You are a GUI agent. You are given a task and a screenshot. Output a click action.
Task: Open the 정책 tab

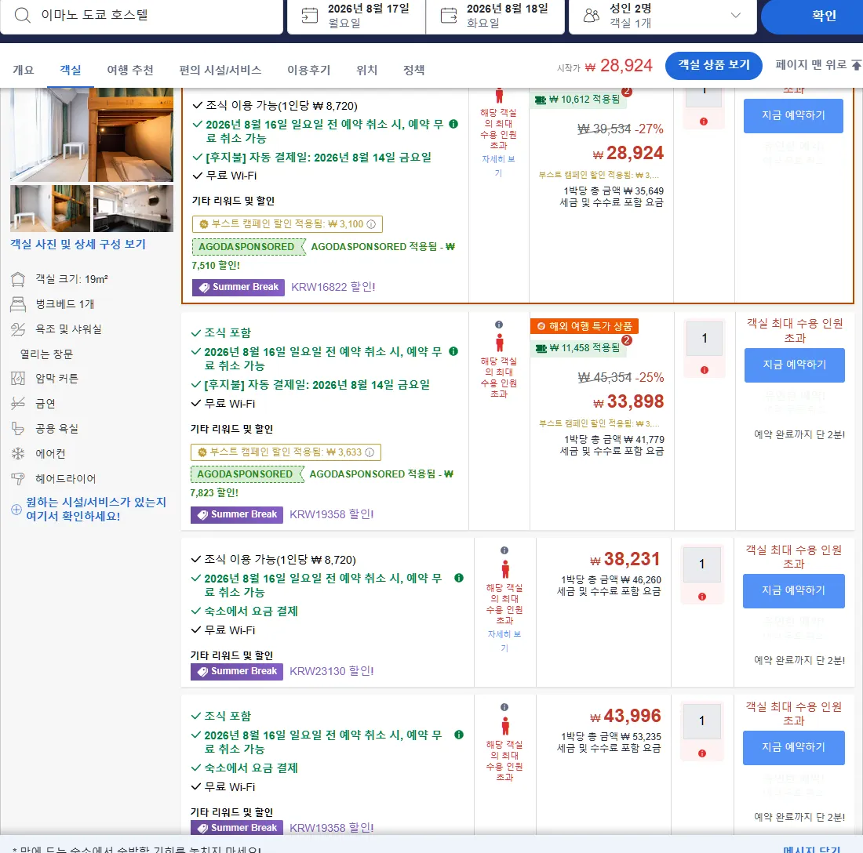pos(414,70)
